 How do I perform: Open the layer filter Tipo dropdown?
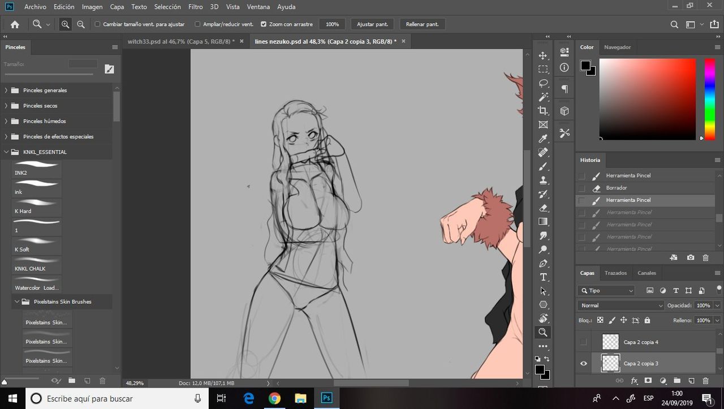606,290
